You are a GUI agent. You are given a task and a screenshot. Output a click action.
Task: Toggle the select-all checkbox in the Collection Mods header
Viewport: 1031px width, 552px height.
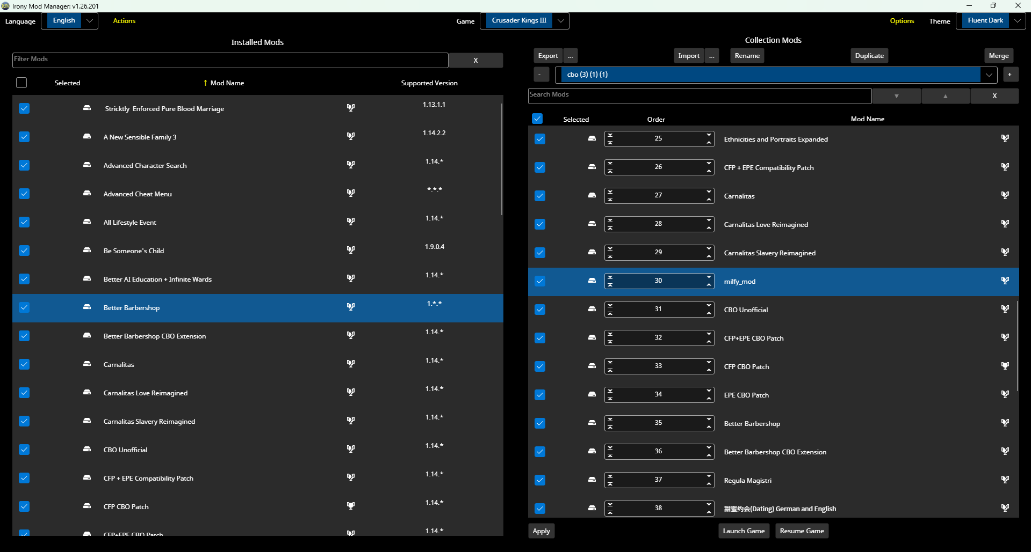[537, 119]
